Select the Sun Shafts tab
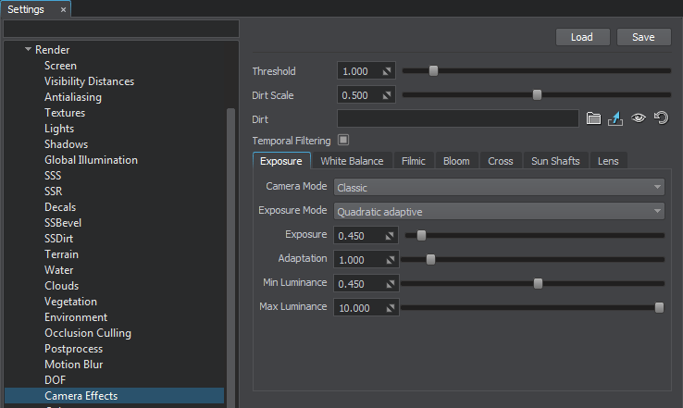The image size is (683, 408). [555, 161]
